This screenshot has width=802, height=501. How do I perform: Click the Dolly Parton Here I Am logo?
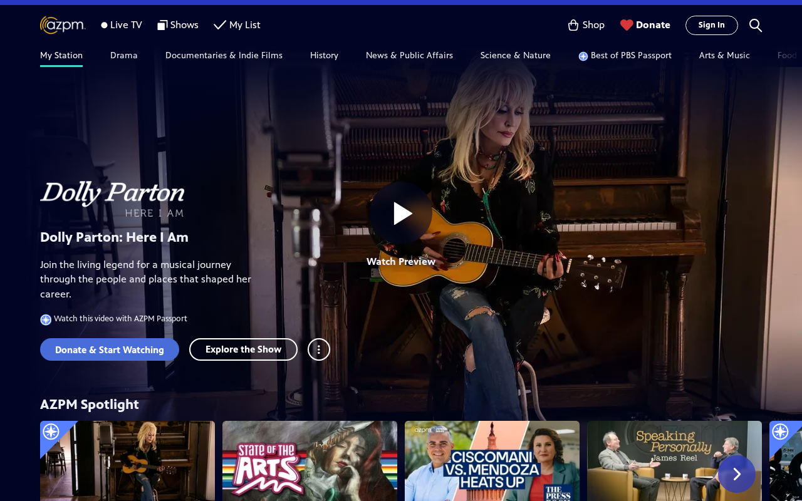(x=113, y=199)
